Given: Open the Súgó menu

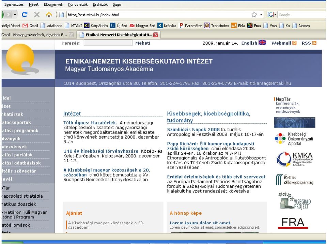Looking at the screenshot, I should pos(117,4).
